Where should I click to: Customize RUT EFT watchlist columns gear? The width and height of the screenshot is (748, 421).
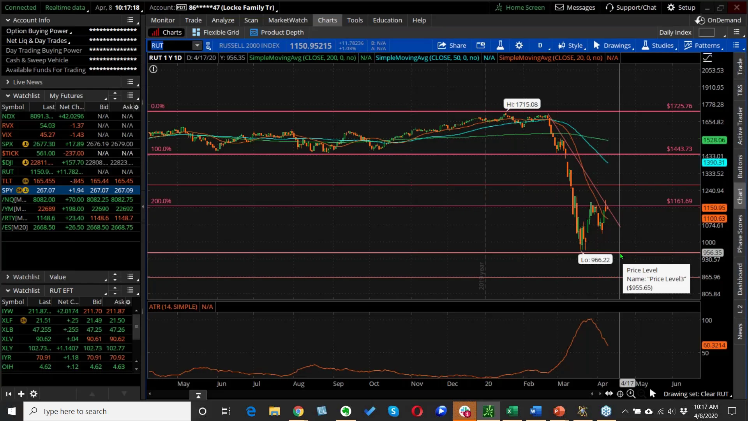(x=128, y=302)
